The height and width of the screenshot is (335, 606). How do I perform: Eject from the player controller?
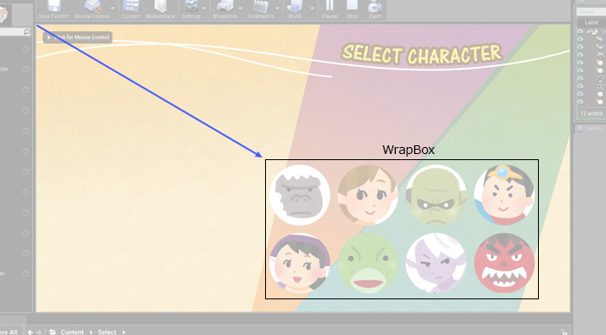(x=375, y=10)
